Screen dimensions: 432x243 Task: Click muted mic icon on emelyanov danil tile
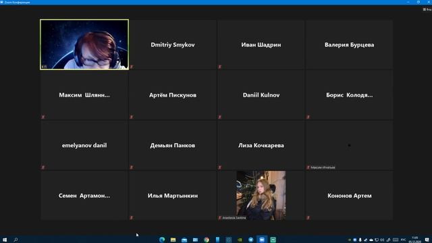click(x=43, y=167)
